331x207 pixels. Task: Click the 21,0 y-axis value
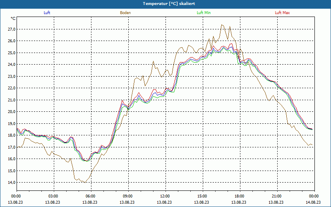pos(12,100)
